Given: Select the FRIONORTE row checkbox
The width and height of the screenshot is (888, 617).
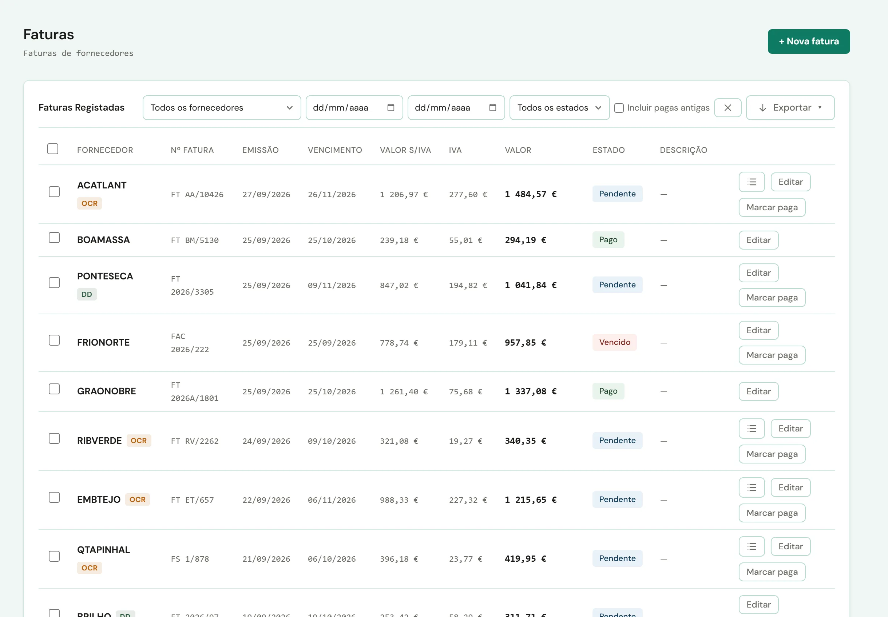Looking at the screenshot, I should pos(54,340).
